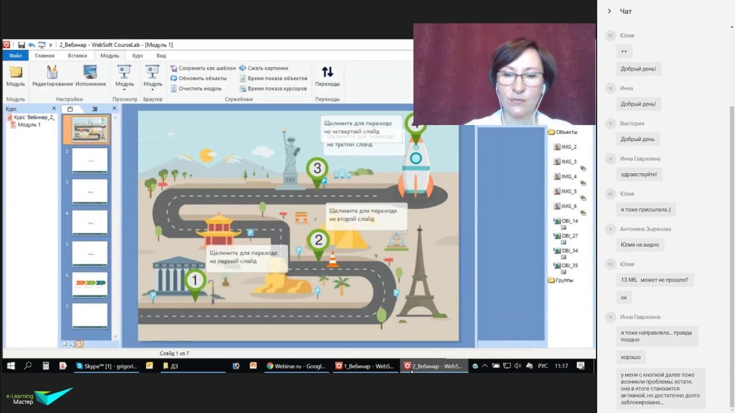Viewport: 735px width, 413px height.
Task: Click Сохранить как шаблон
Action: [203, 68]
